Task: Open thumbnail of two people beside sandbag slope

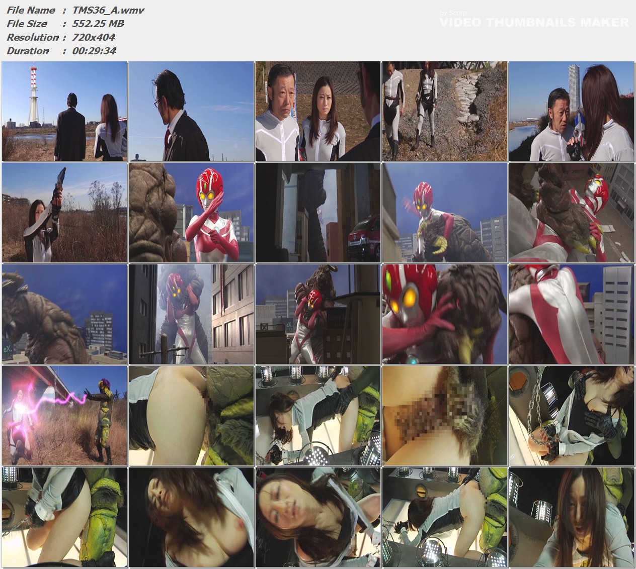Action: [445, 111]
